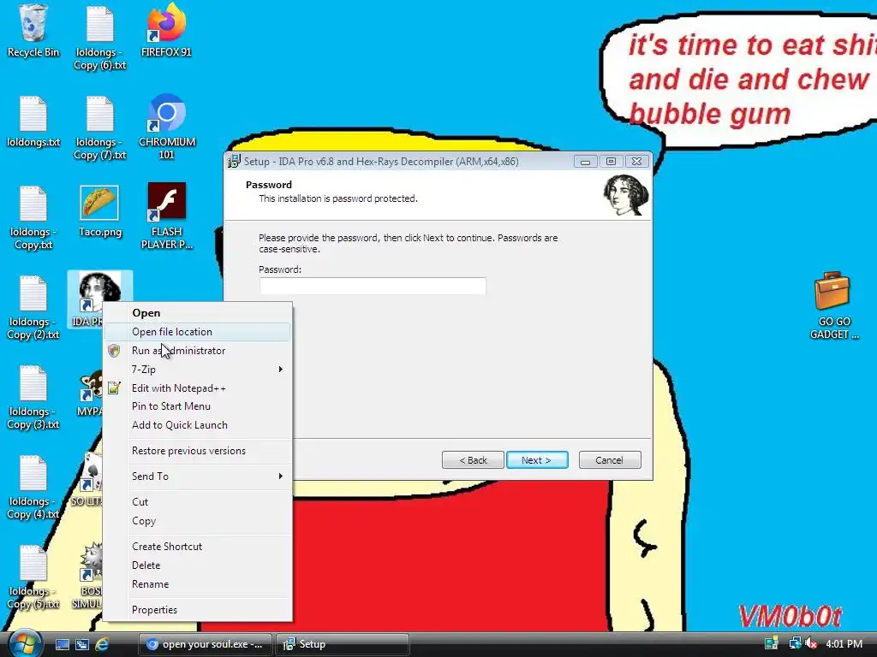
Task: Click the Setup taskbar button
Action: tap(342, 644)
